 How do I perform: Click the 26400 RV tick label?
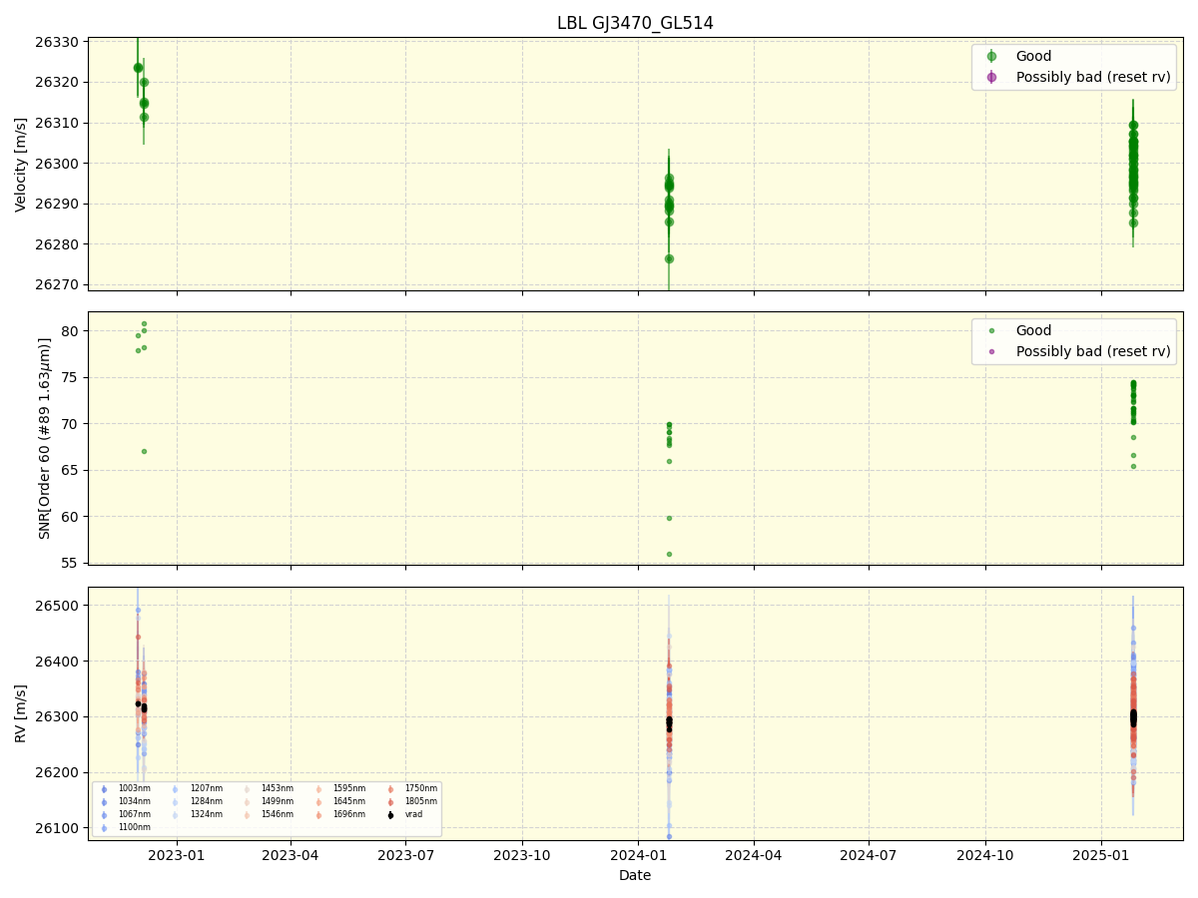pyautogui.click(x=58, y=661)
